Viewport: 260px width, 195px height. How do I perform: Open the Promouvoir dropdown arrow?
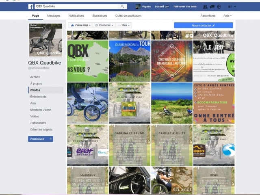pyautogui.click(x=51, y=139)
